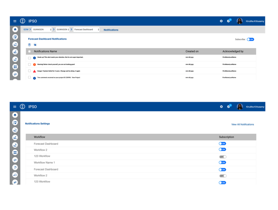Open gauge sidebar icon on Notifications Settings screen
The height and width of the screenshot is (210, 278).
(x=15, y=167)
